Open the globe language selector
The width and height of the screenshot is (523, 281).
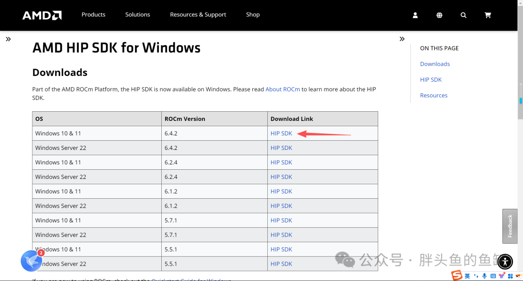(x=439, y=15)
